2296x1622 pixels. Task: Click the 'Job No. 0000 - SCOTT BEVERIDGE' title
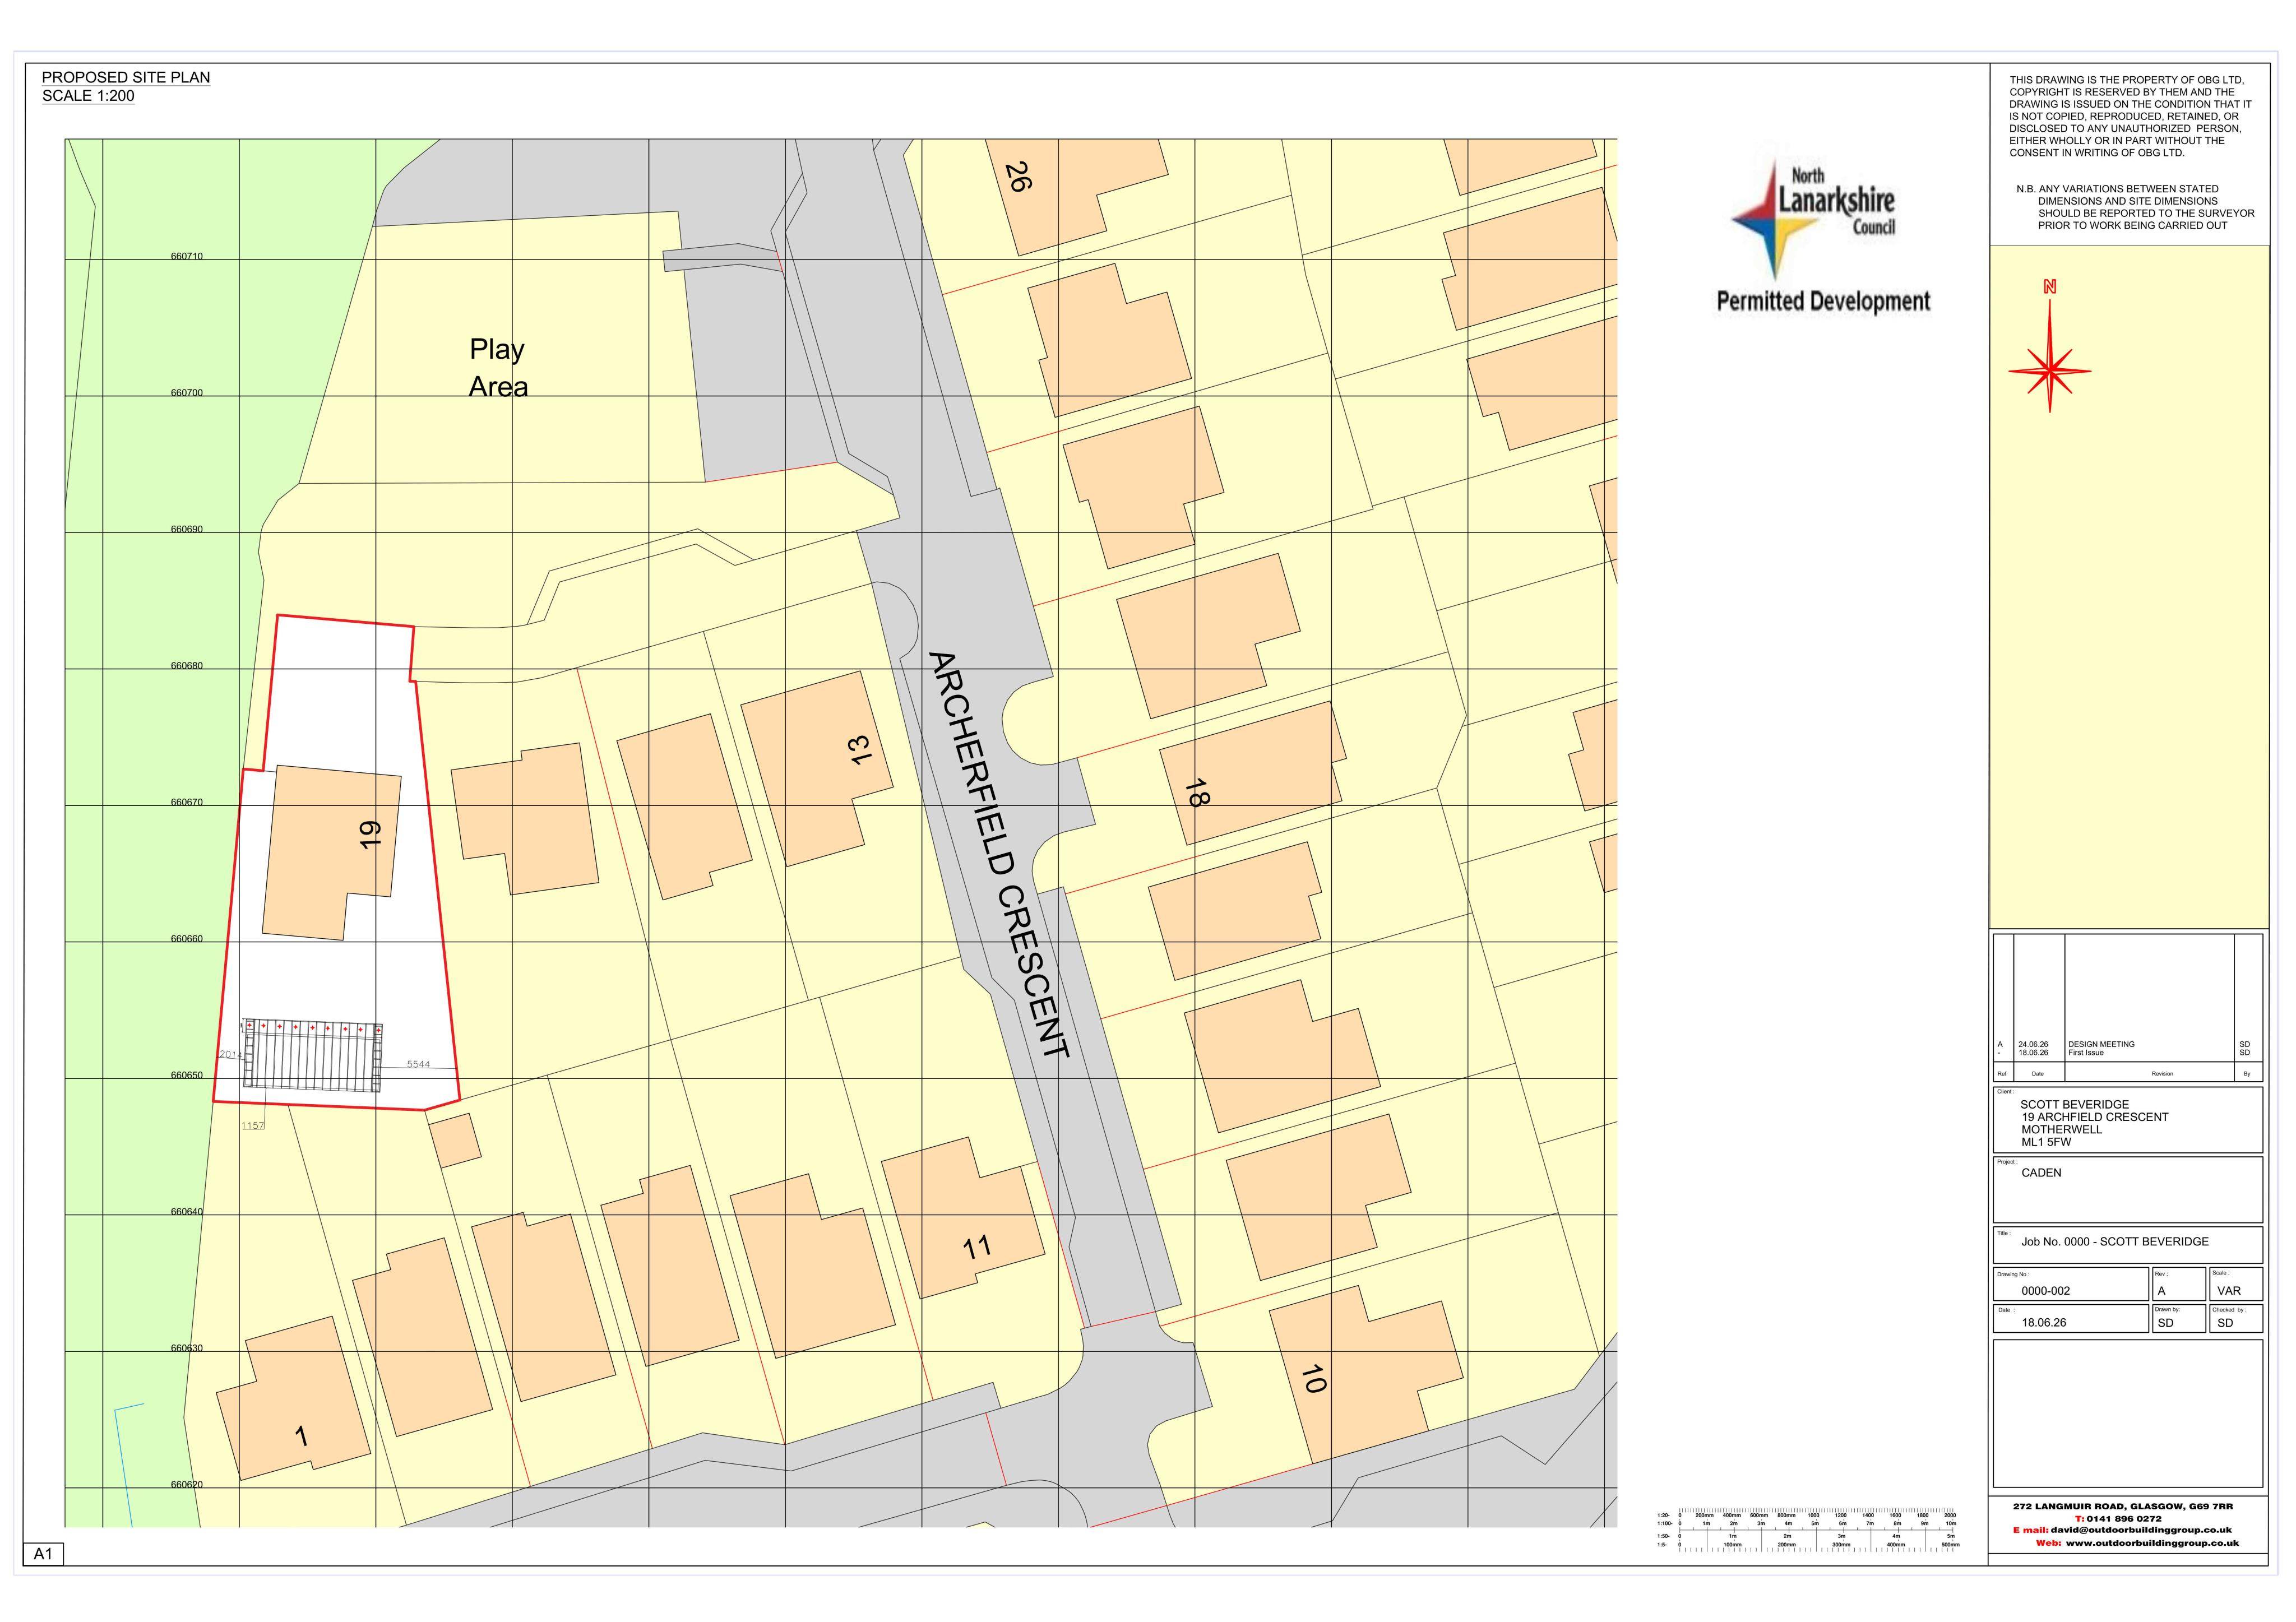(2115, 1242)
